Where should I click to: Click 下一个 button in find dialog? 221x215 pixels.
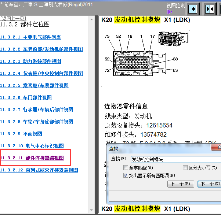[x=210, y=184]
